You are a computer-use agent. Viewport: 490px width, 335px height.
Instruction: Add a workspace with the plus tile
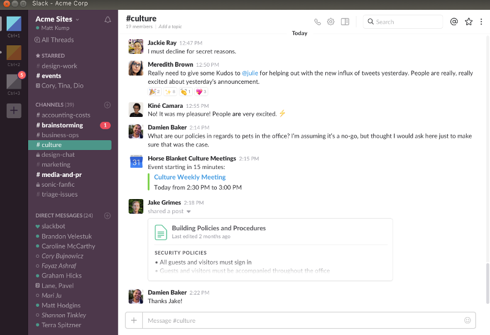[13, 111]
